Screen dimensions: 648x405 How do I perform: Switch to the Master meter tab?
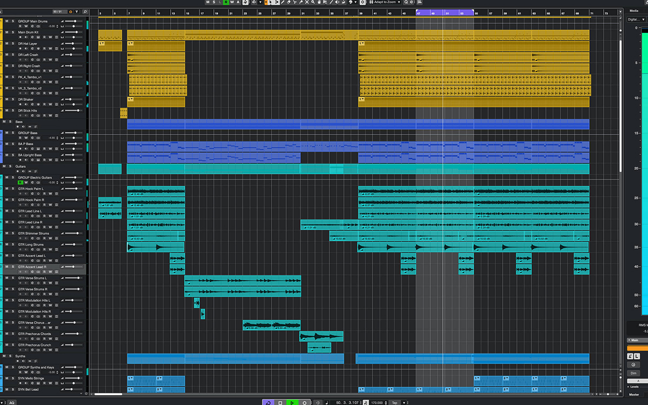[x=633, y=395]
